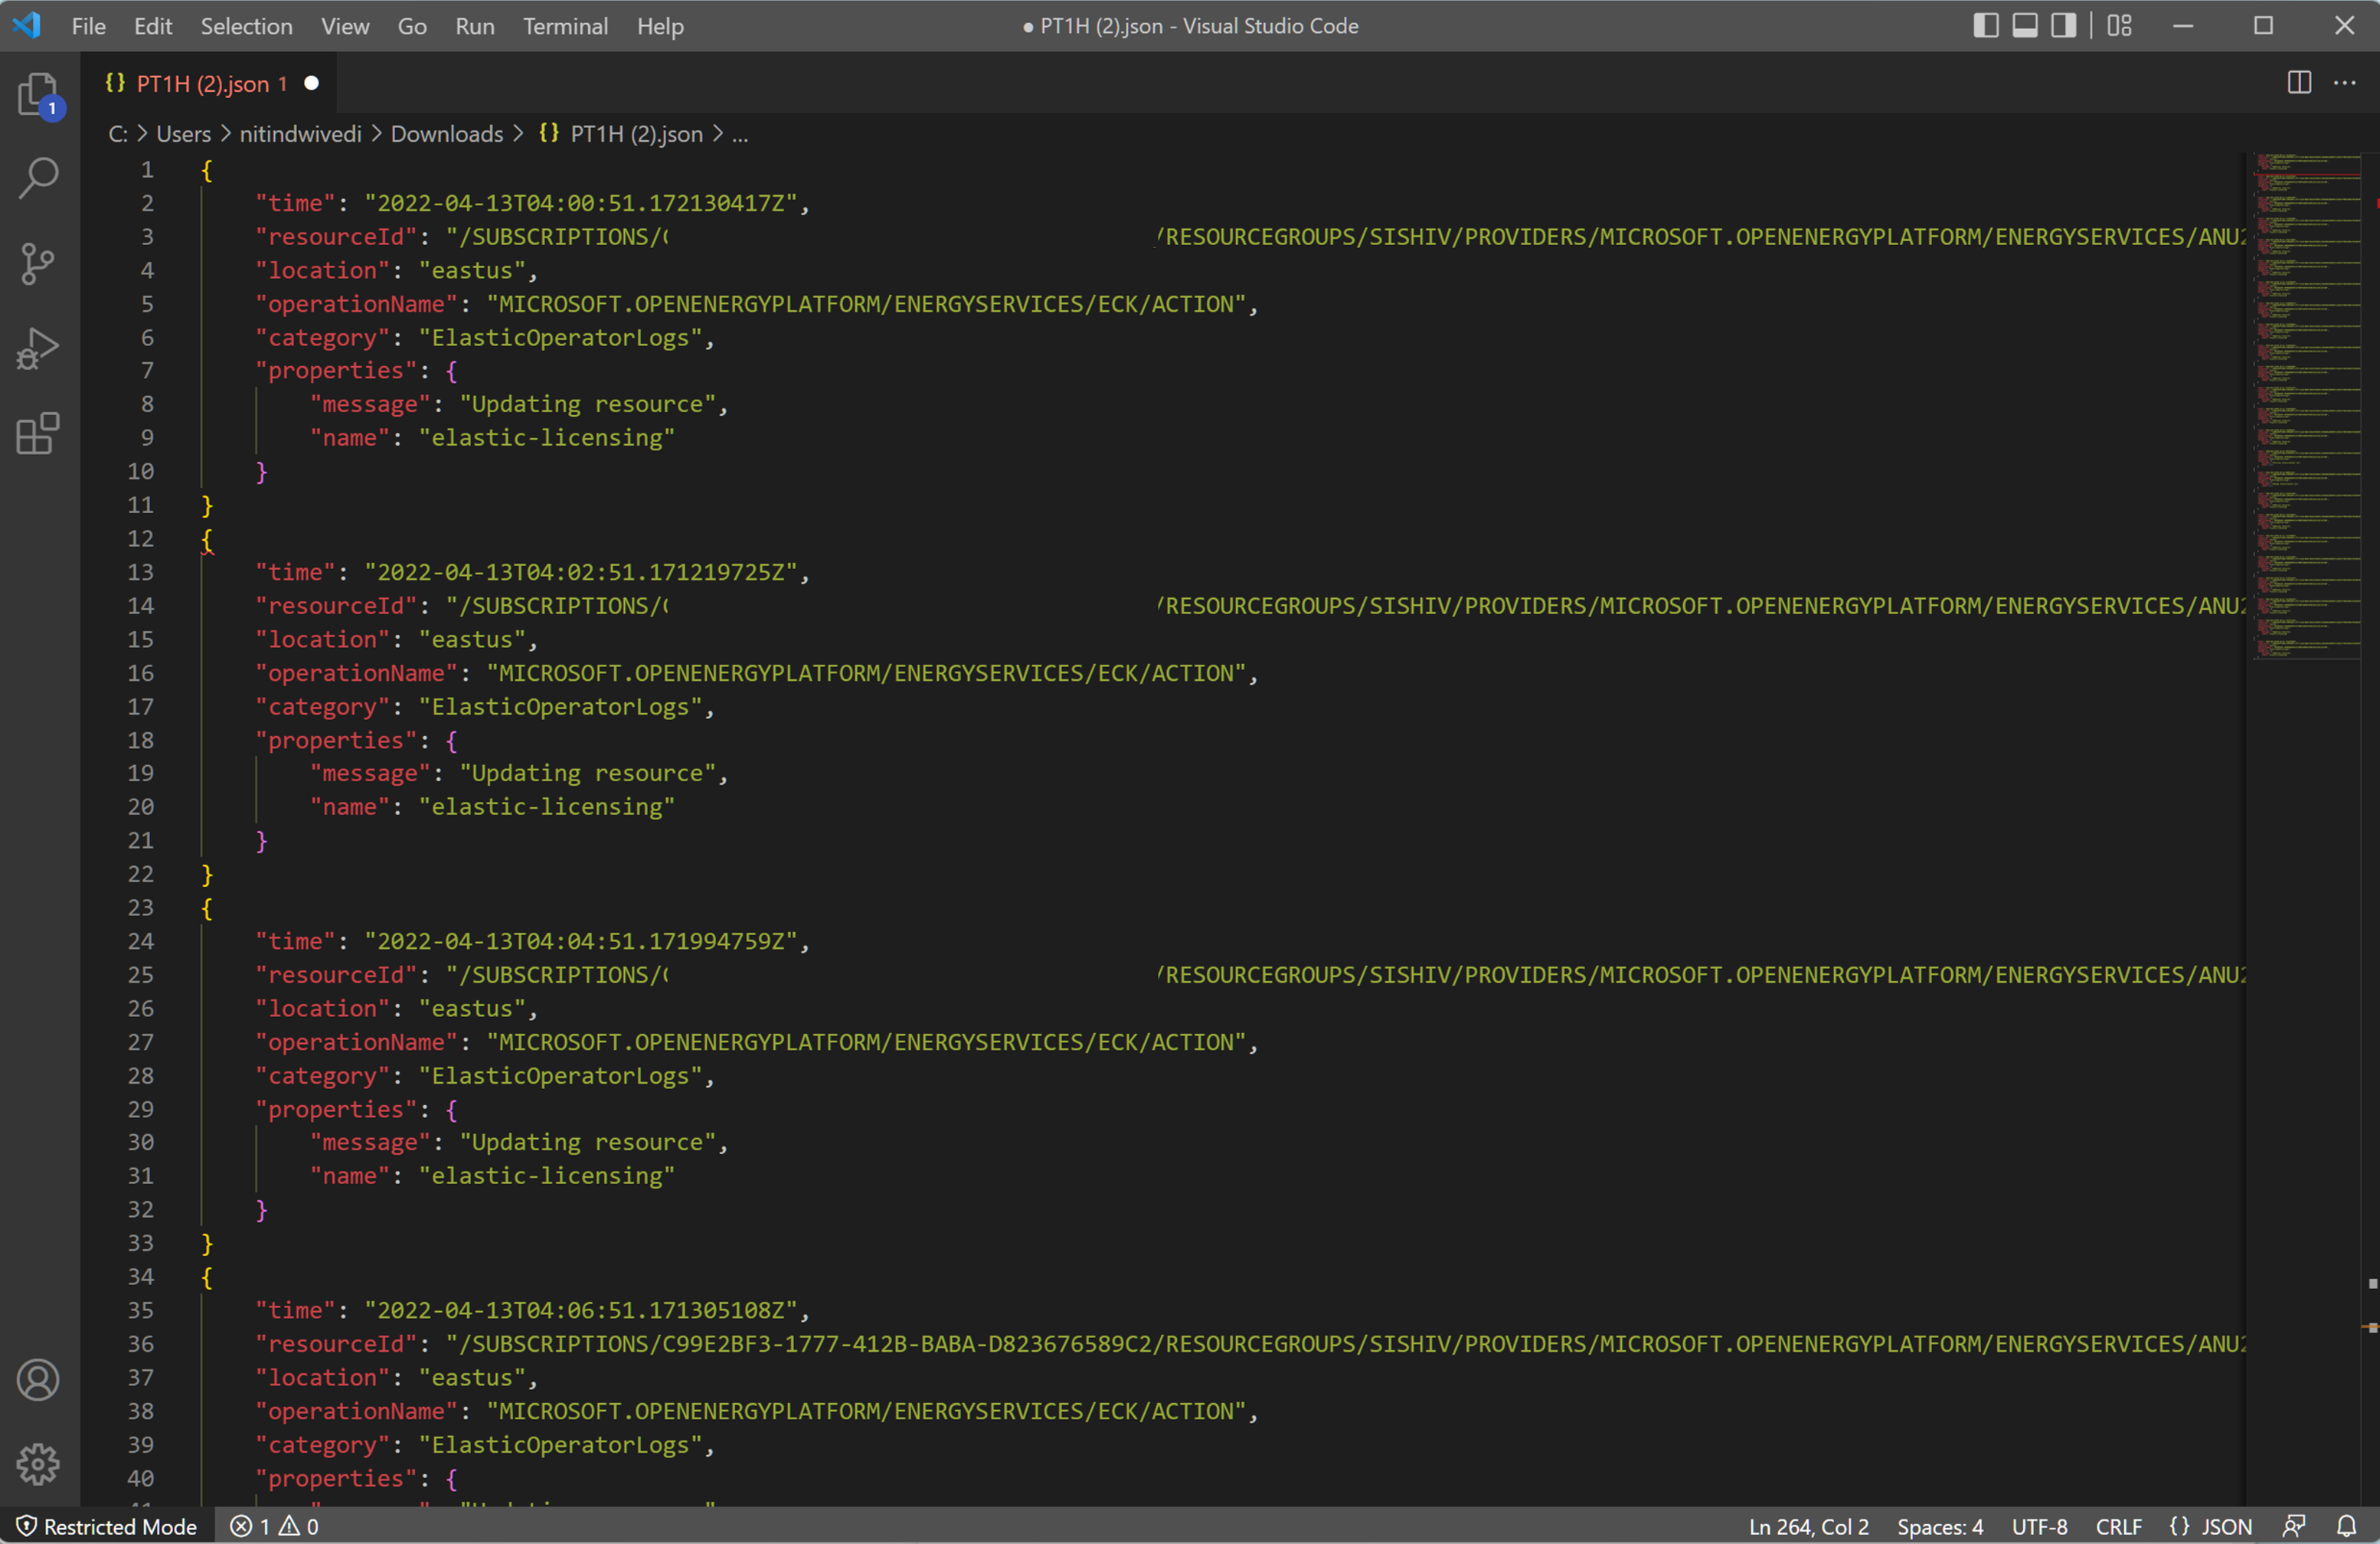Open the Manage settings gear
The height and width of the screenshot is (1544, 2380).
(x=38, y=1463)
